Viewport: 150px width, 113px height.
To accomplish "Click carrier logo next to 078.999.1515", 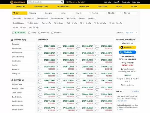I will pyautogui.click(x=59, y=61).
